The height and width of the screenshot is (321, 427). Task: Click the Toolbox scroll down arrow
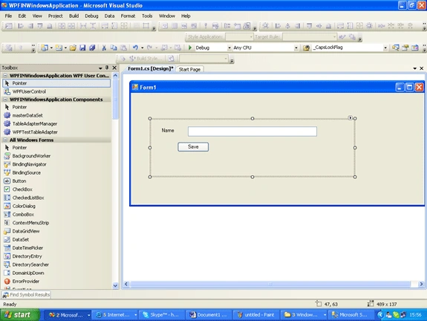click(x=115, y=285)
